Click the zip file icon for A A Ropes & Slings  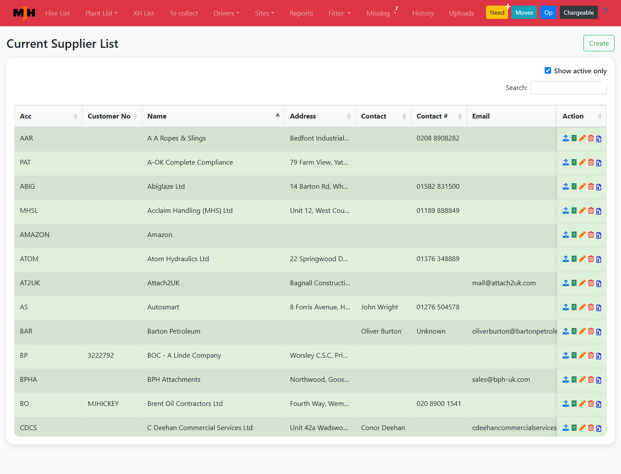point(599,139)
